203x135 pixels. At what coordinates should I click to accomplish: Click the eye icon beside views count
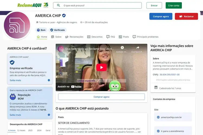click(81, 22)
